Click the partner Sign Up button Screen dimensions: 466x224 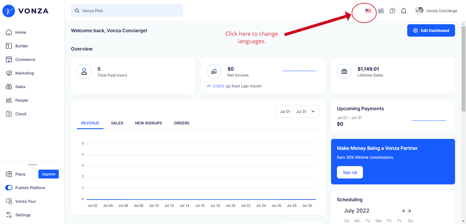click(x=350, y=172)
